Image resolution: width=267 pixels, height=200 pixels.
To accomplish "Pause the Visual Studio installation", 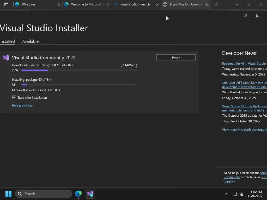I will pos(176,58).
